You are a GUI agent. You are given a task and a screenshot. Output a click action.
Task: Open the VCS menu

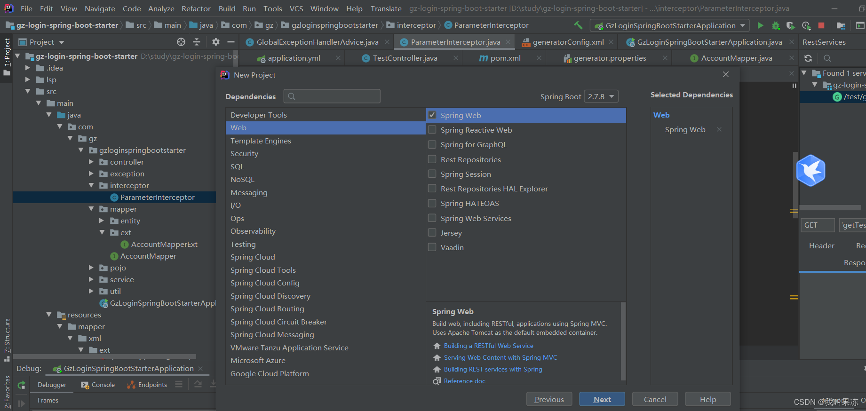point(296,8)
